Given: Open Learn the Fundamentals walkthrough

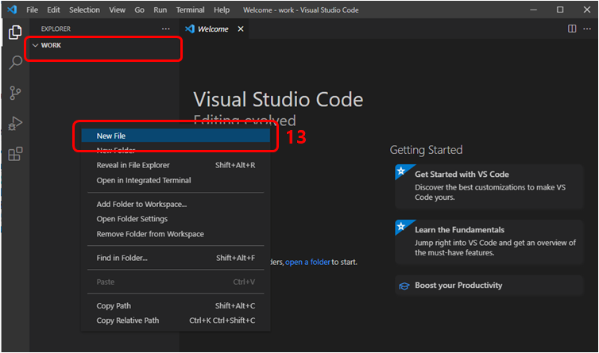Looking at the screenshot, I should (489, 242).
